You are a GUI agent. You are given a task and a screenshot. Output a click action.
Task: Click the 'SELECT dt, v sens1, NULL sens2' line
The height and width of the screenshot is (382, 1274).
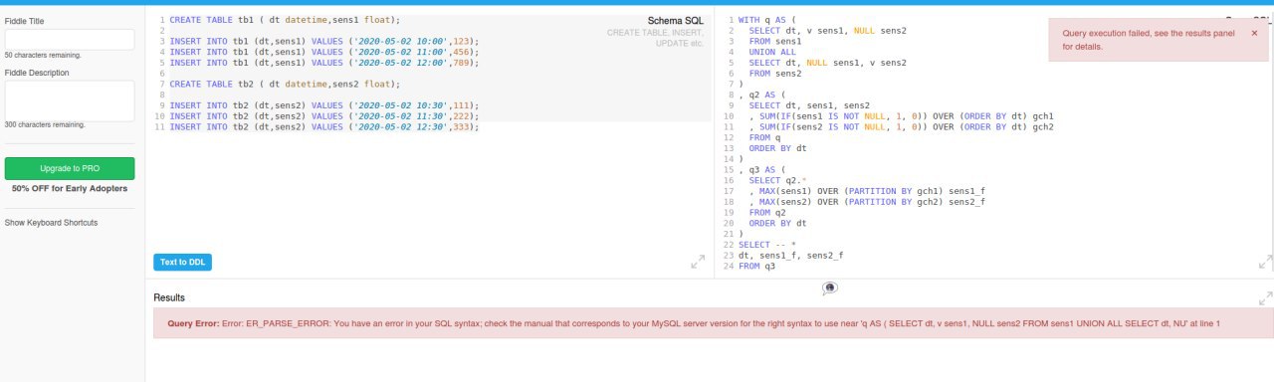[828, 31]
